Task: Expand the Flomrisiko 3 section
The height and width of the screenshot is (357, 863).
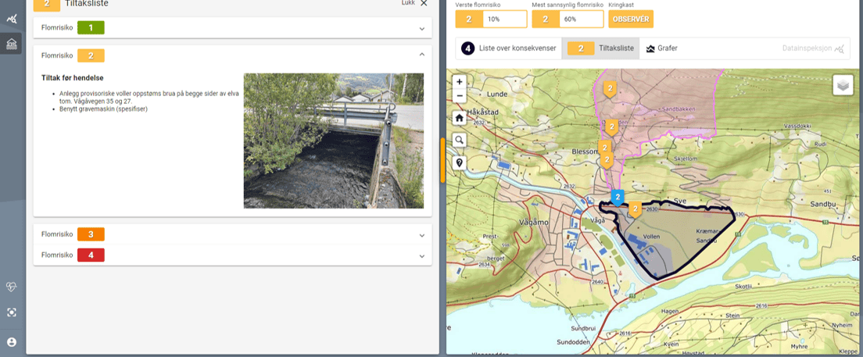Action: click(421, 234)
